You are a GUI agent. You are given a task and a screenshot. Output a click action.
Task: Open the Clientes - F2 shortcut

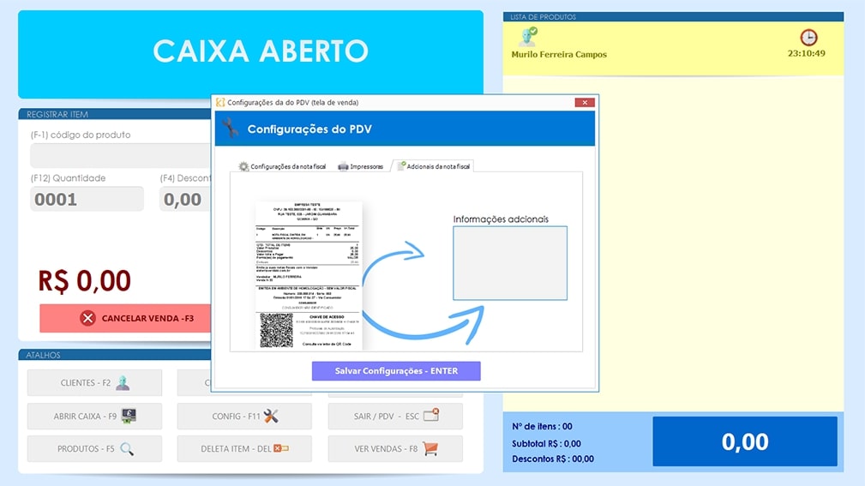[x=94, y=383]
